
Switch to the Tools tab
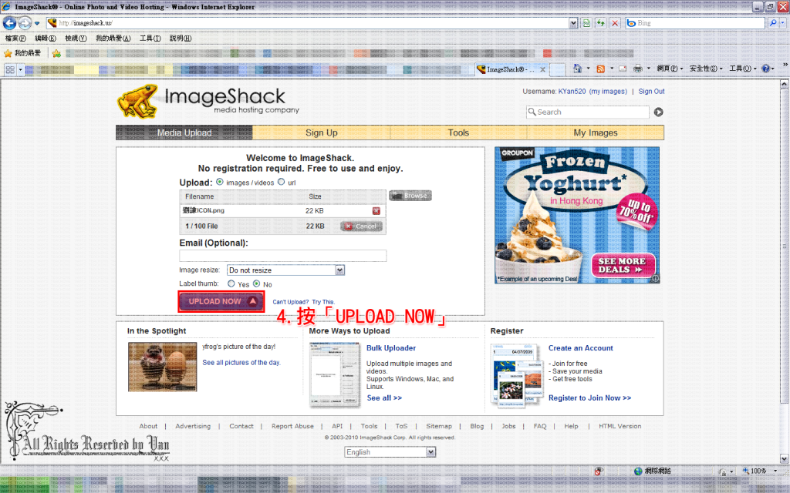458,132
